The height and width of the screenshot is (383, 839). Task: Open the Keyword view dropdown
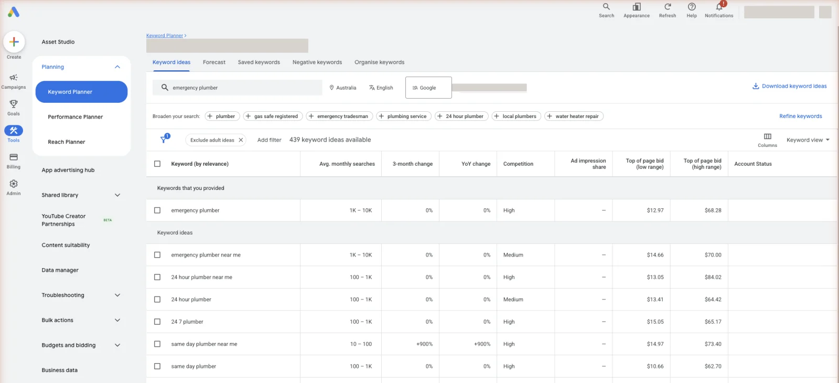click(808, 140)
